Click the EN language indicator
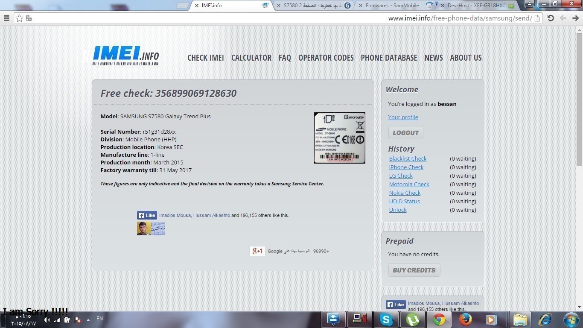 [x=99, y=319]
